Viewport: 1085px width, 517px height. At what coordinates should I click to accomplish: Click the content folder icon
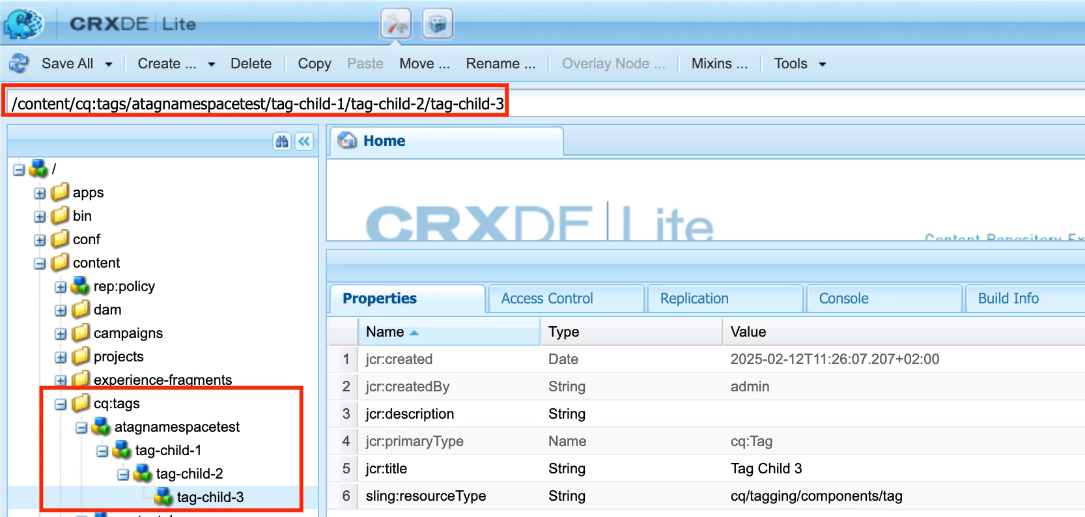click(x=60, y=262)
